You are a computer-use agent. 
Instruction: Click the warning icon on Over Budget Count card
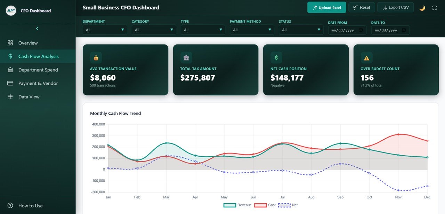[366, 58]
